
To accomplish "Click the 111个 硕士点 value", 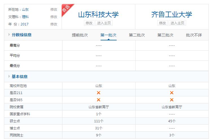I will [x=99, y=121].
